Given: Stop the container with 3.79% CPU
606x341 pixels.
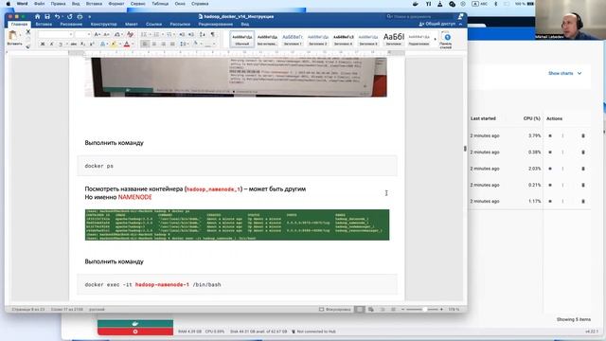Looking at the screenshot, I should (x=550, y=135).
